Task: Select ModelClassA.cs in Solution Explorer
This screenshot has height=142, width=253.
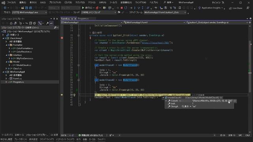Action: coord(24,65)
